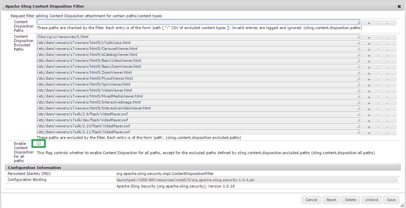
Task: Remove the FlyoutViewer.html entry
Action: point(387,79)
